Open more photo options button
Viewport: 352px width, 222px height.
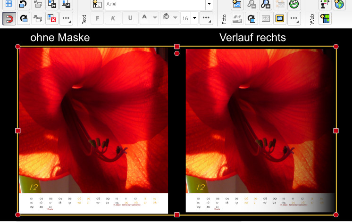(x=294, y=18)
